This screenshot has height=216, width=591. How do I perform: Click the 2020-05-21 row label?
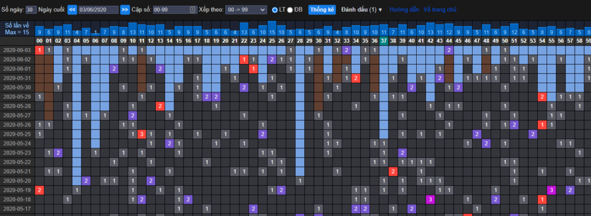(x=17, y=172)
